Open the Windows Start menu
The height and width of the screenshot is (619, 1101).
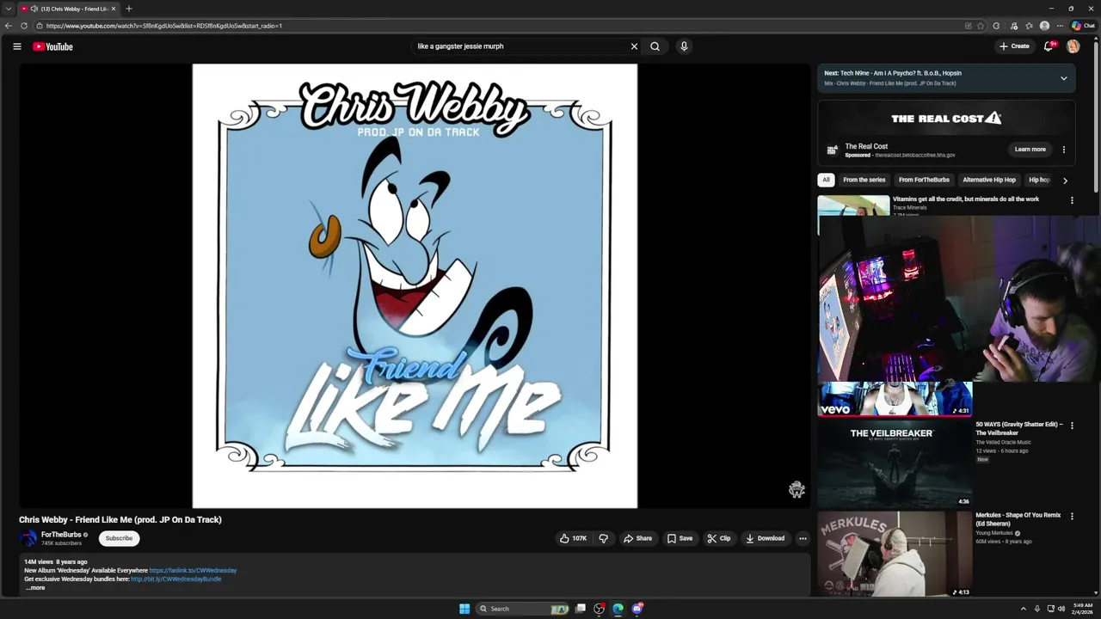point(464,609)
